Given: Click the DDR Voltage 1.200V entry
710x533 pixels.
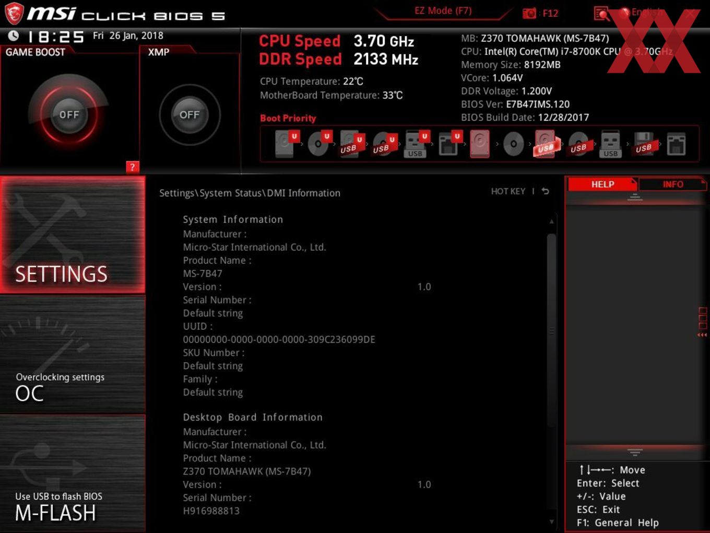Looking at the screenshot, I should [506, 91].
